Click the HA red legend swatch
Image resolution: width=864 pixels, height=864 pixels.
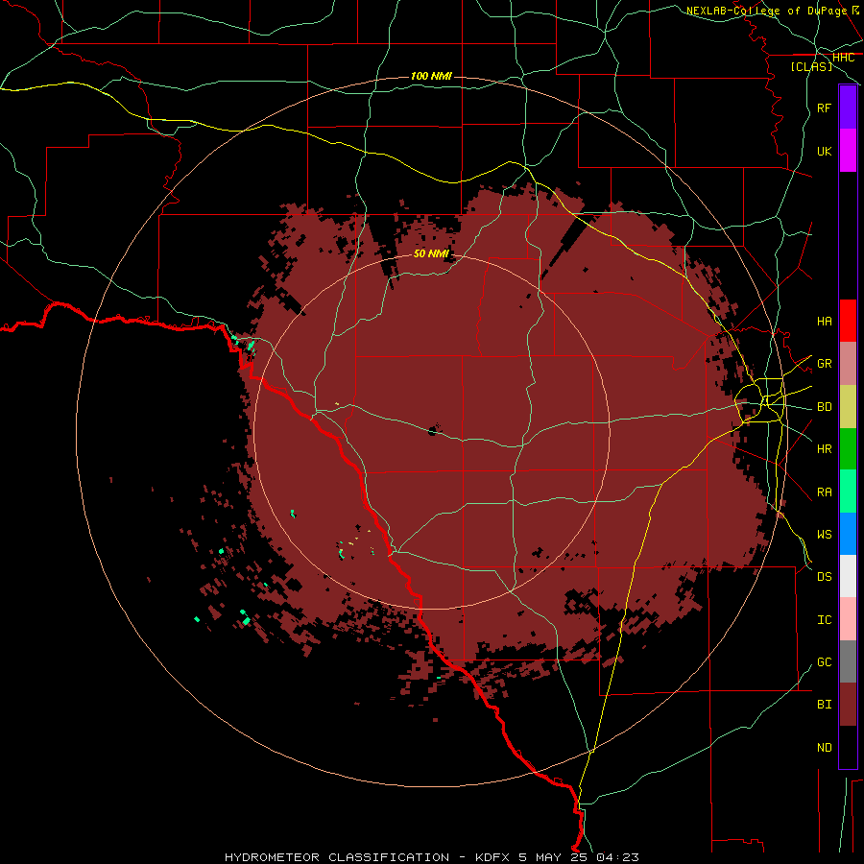[x=848, y=321]
